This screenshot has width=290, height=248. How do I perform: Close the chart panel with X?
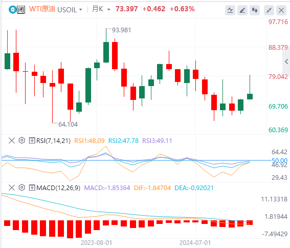pyautogui.click(x=281, y=10)
